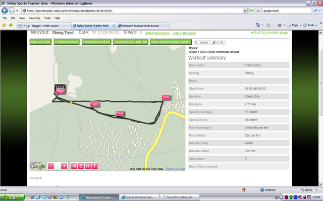Click the browser Back arrow button
The width and height of the screenshot is (323, 201).
pyautogui.click(x=5, y=11)
